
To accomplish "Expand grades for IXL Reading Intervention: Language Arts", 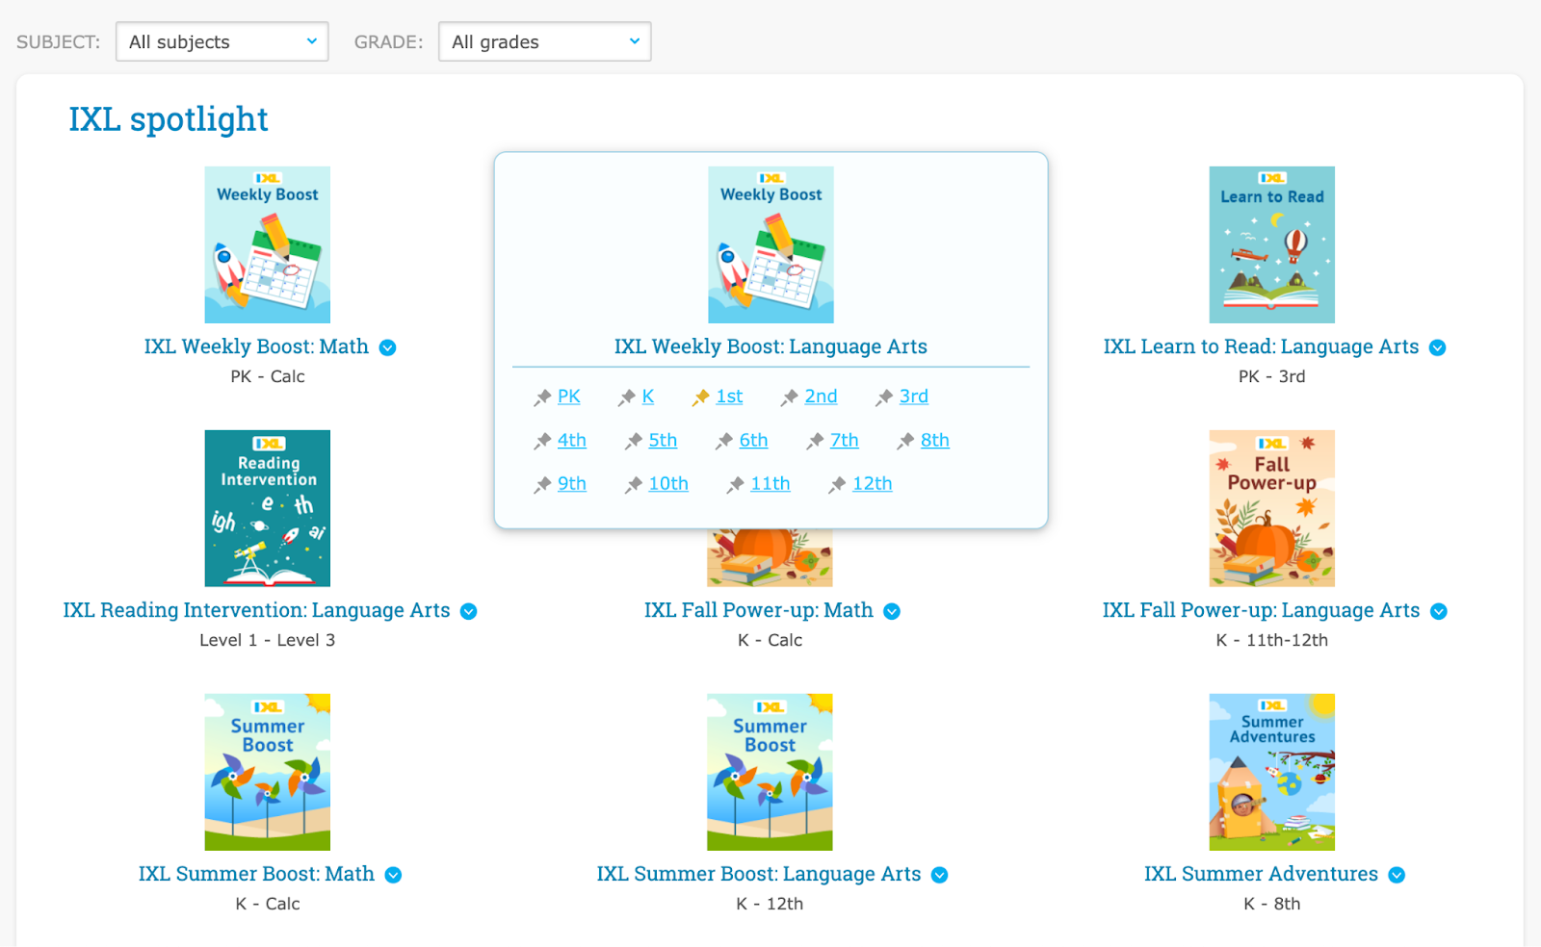I will pyautogui.click(x=469, y=611).
